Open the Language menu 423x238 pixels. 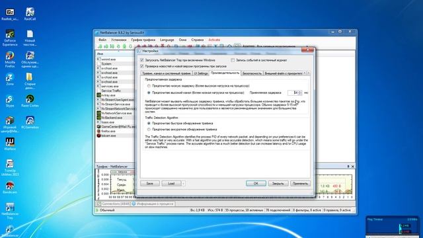coord(167,40)
